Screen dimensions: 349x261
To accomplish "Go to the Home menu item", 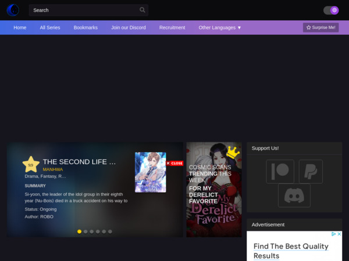I will coord(20,27).
